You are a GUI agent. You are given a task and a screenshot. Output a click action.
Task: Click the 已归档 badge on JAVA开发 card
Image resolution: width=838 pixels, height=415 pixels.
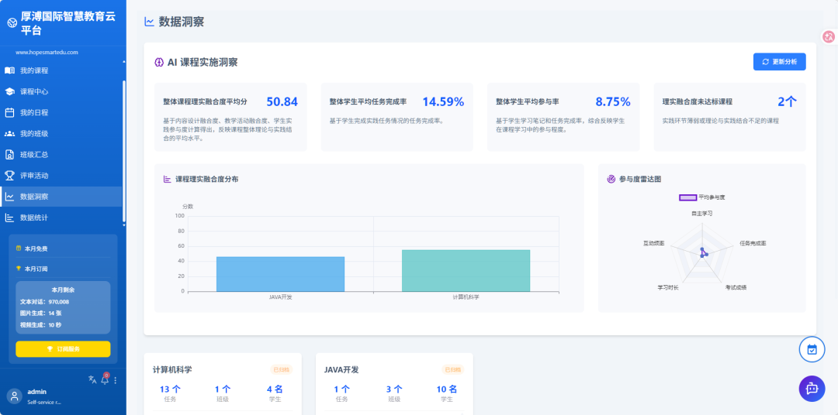pos(452,369)
